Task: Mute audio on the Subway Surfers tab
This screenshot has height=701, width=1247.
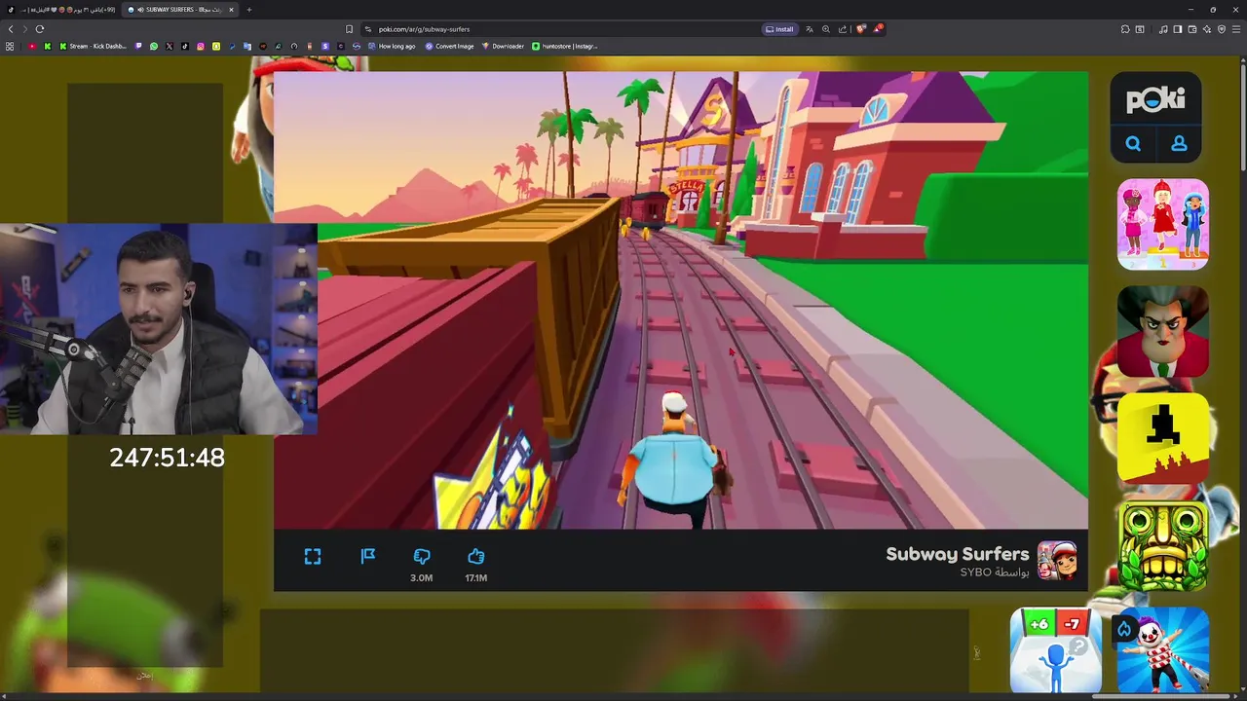Action: (140, 10)
